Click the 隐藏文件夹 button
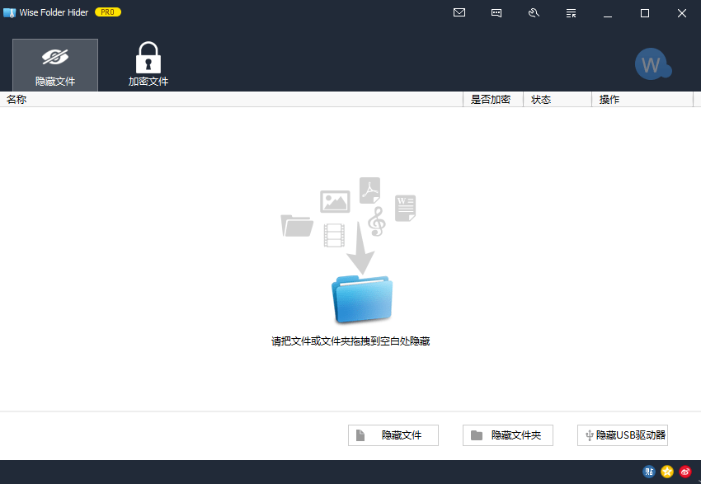The width and height of the screenshot is (701, 484). click(507, 435)
